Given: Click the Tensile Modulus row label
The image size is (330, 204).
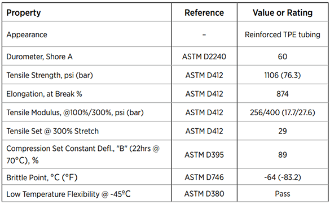Looking at the screenshot, I should 75,112.
